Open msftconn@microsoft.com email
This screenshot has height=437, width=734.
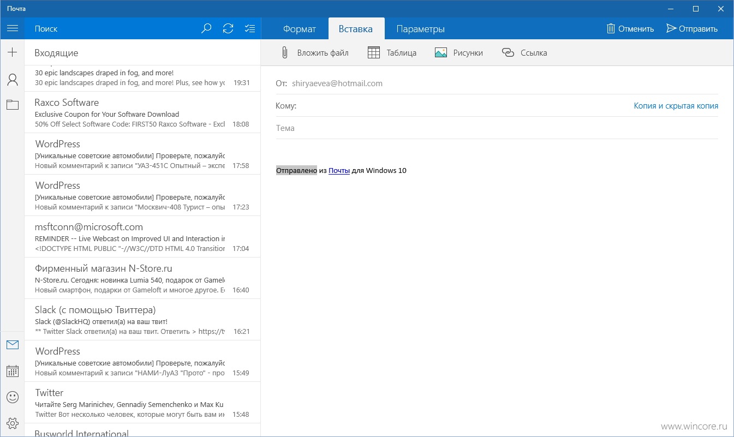click(x=142, y=237)
